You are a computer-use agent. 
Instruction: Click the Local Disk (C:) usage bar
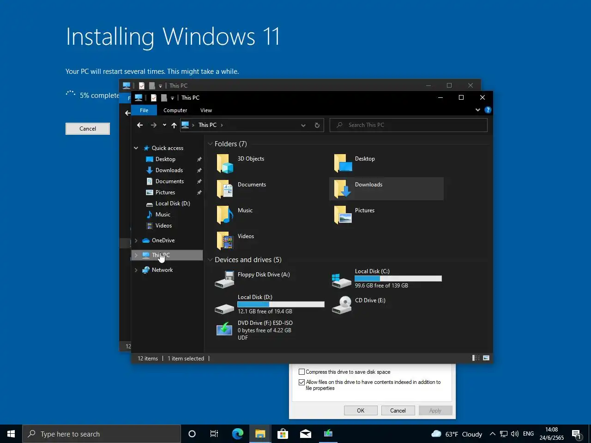[398, 278]
